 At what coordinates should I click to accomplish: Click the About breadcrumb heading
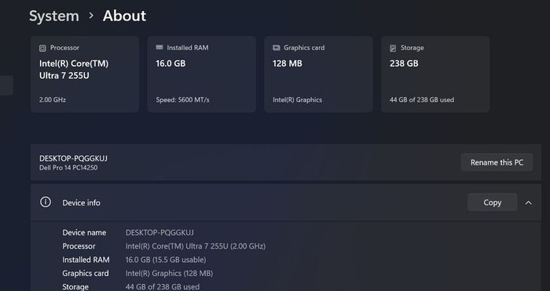point(124,16)
